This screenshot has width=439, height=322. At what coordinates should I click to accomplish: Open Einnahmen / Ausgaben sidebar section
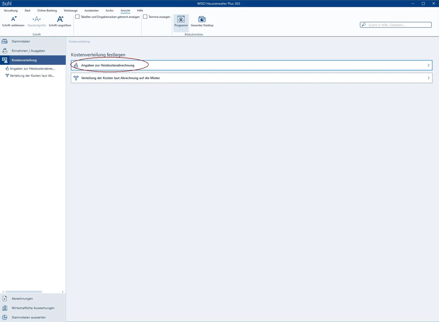click(28, 51)
